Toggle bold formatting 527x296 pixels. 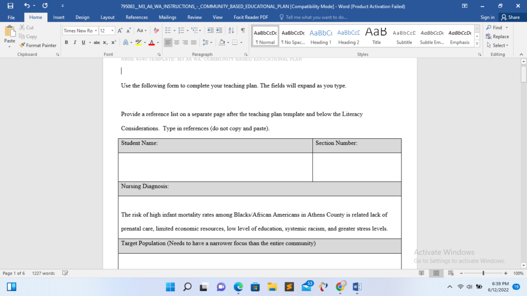[66, 43]
